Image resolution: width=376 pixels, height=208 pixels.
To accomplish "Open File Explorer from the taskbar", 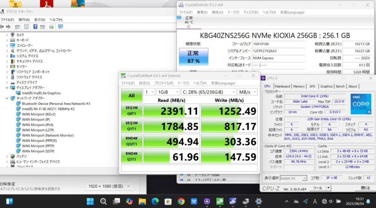I will tap(142, 201).
